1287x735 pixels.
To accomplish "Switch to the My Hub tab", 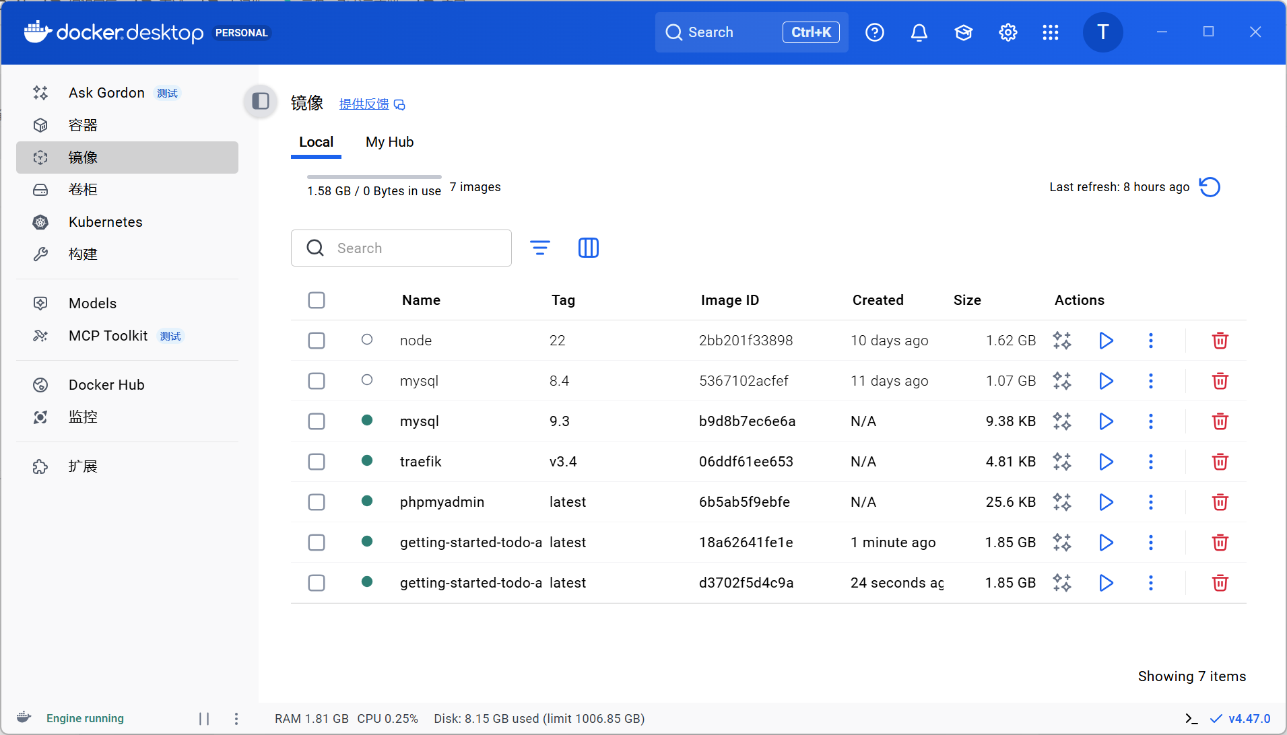I will (390, 142).
